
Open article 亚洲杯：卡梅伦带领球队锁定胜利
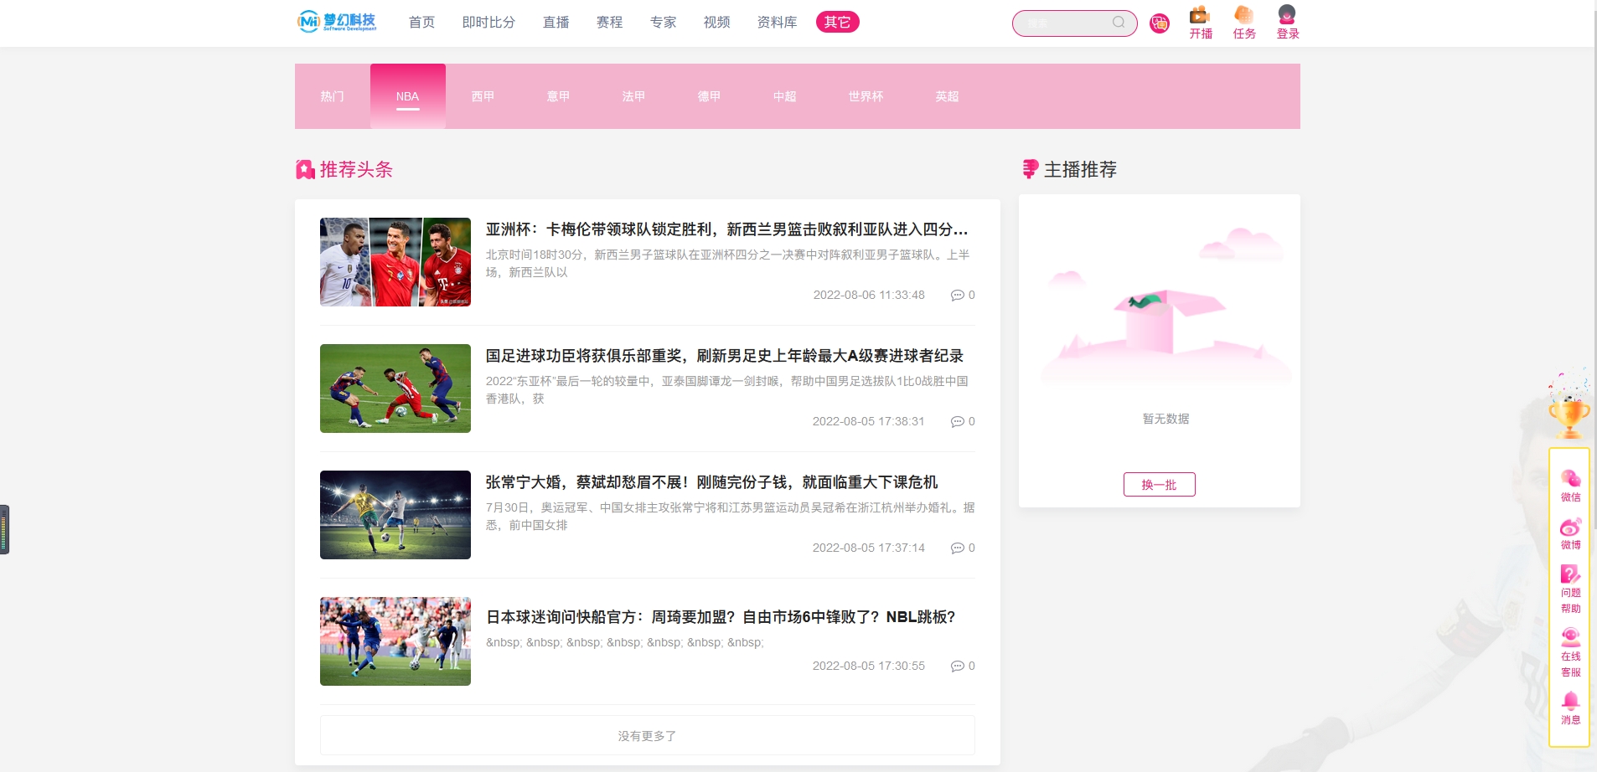click(726, 229)
